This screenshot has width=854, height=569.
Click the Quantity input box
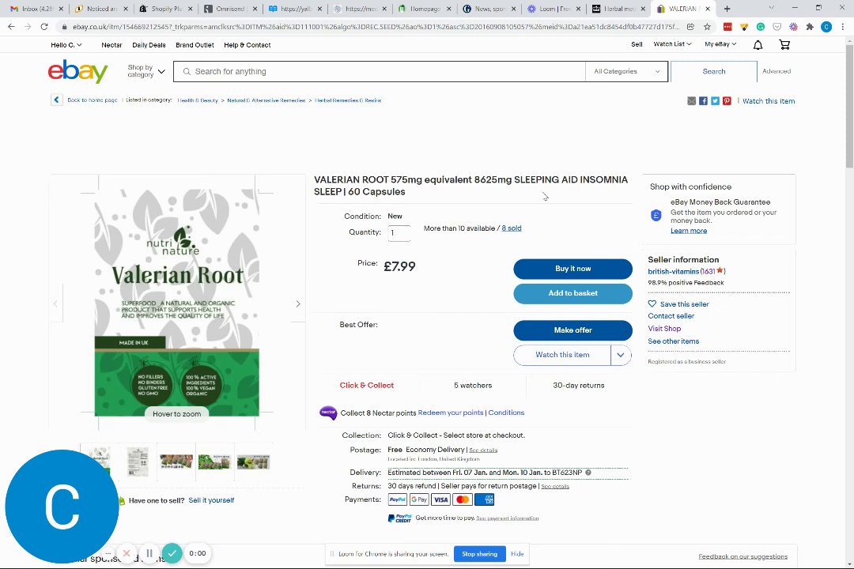[x=399, y=233]
